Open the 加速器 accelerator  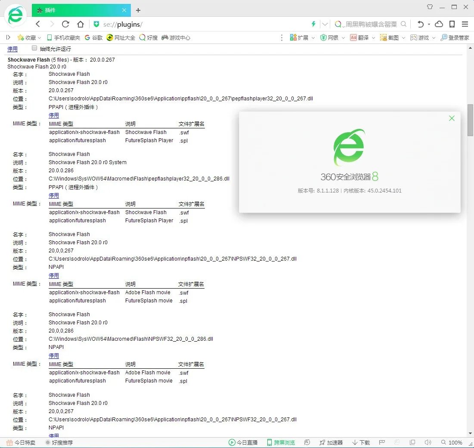(331, 442)
